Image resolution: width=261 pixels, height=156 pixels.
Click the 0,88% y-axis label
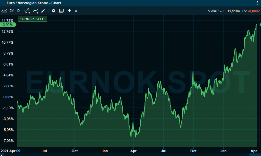[8, 97]
